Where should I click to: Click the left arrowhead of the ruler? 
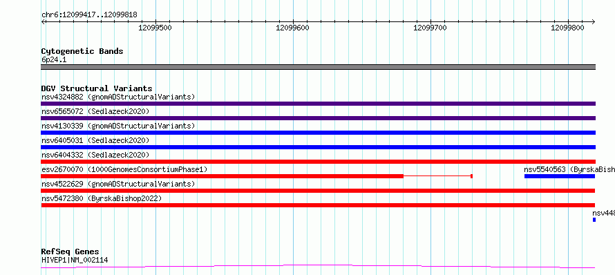click(43, 22)
